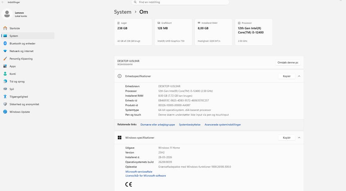Select Tid og sprog menu item
346x191 pixels.
pos(17,82)
